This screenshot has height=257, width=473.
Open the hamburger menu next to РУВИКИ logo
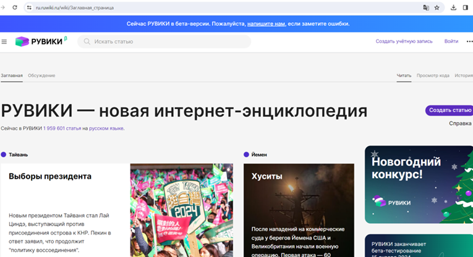tap(4, 42)
